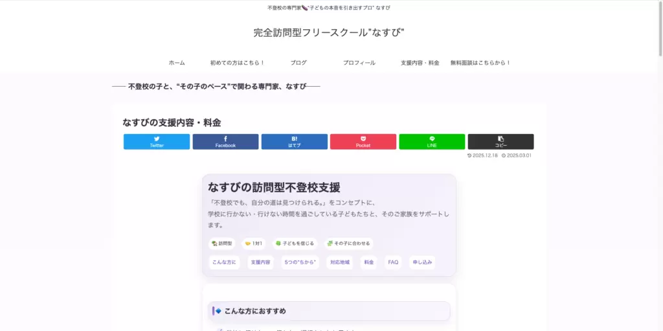
Task: Copy the page URL with the コピー button
Action: pyautogui.click(x=500, y=142)
